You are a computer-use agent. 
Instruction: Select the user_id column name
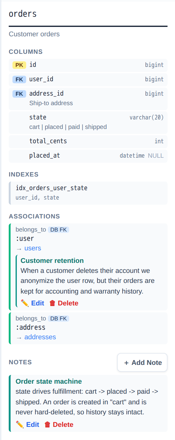[41, 79]
